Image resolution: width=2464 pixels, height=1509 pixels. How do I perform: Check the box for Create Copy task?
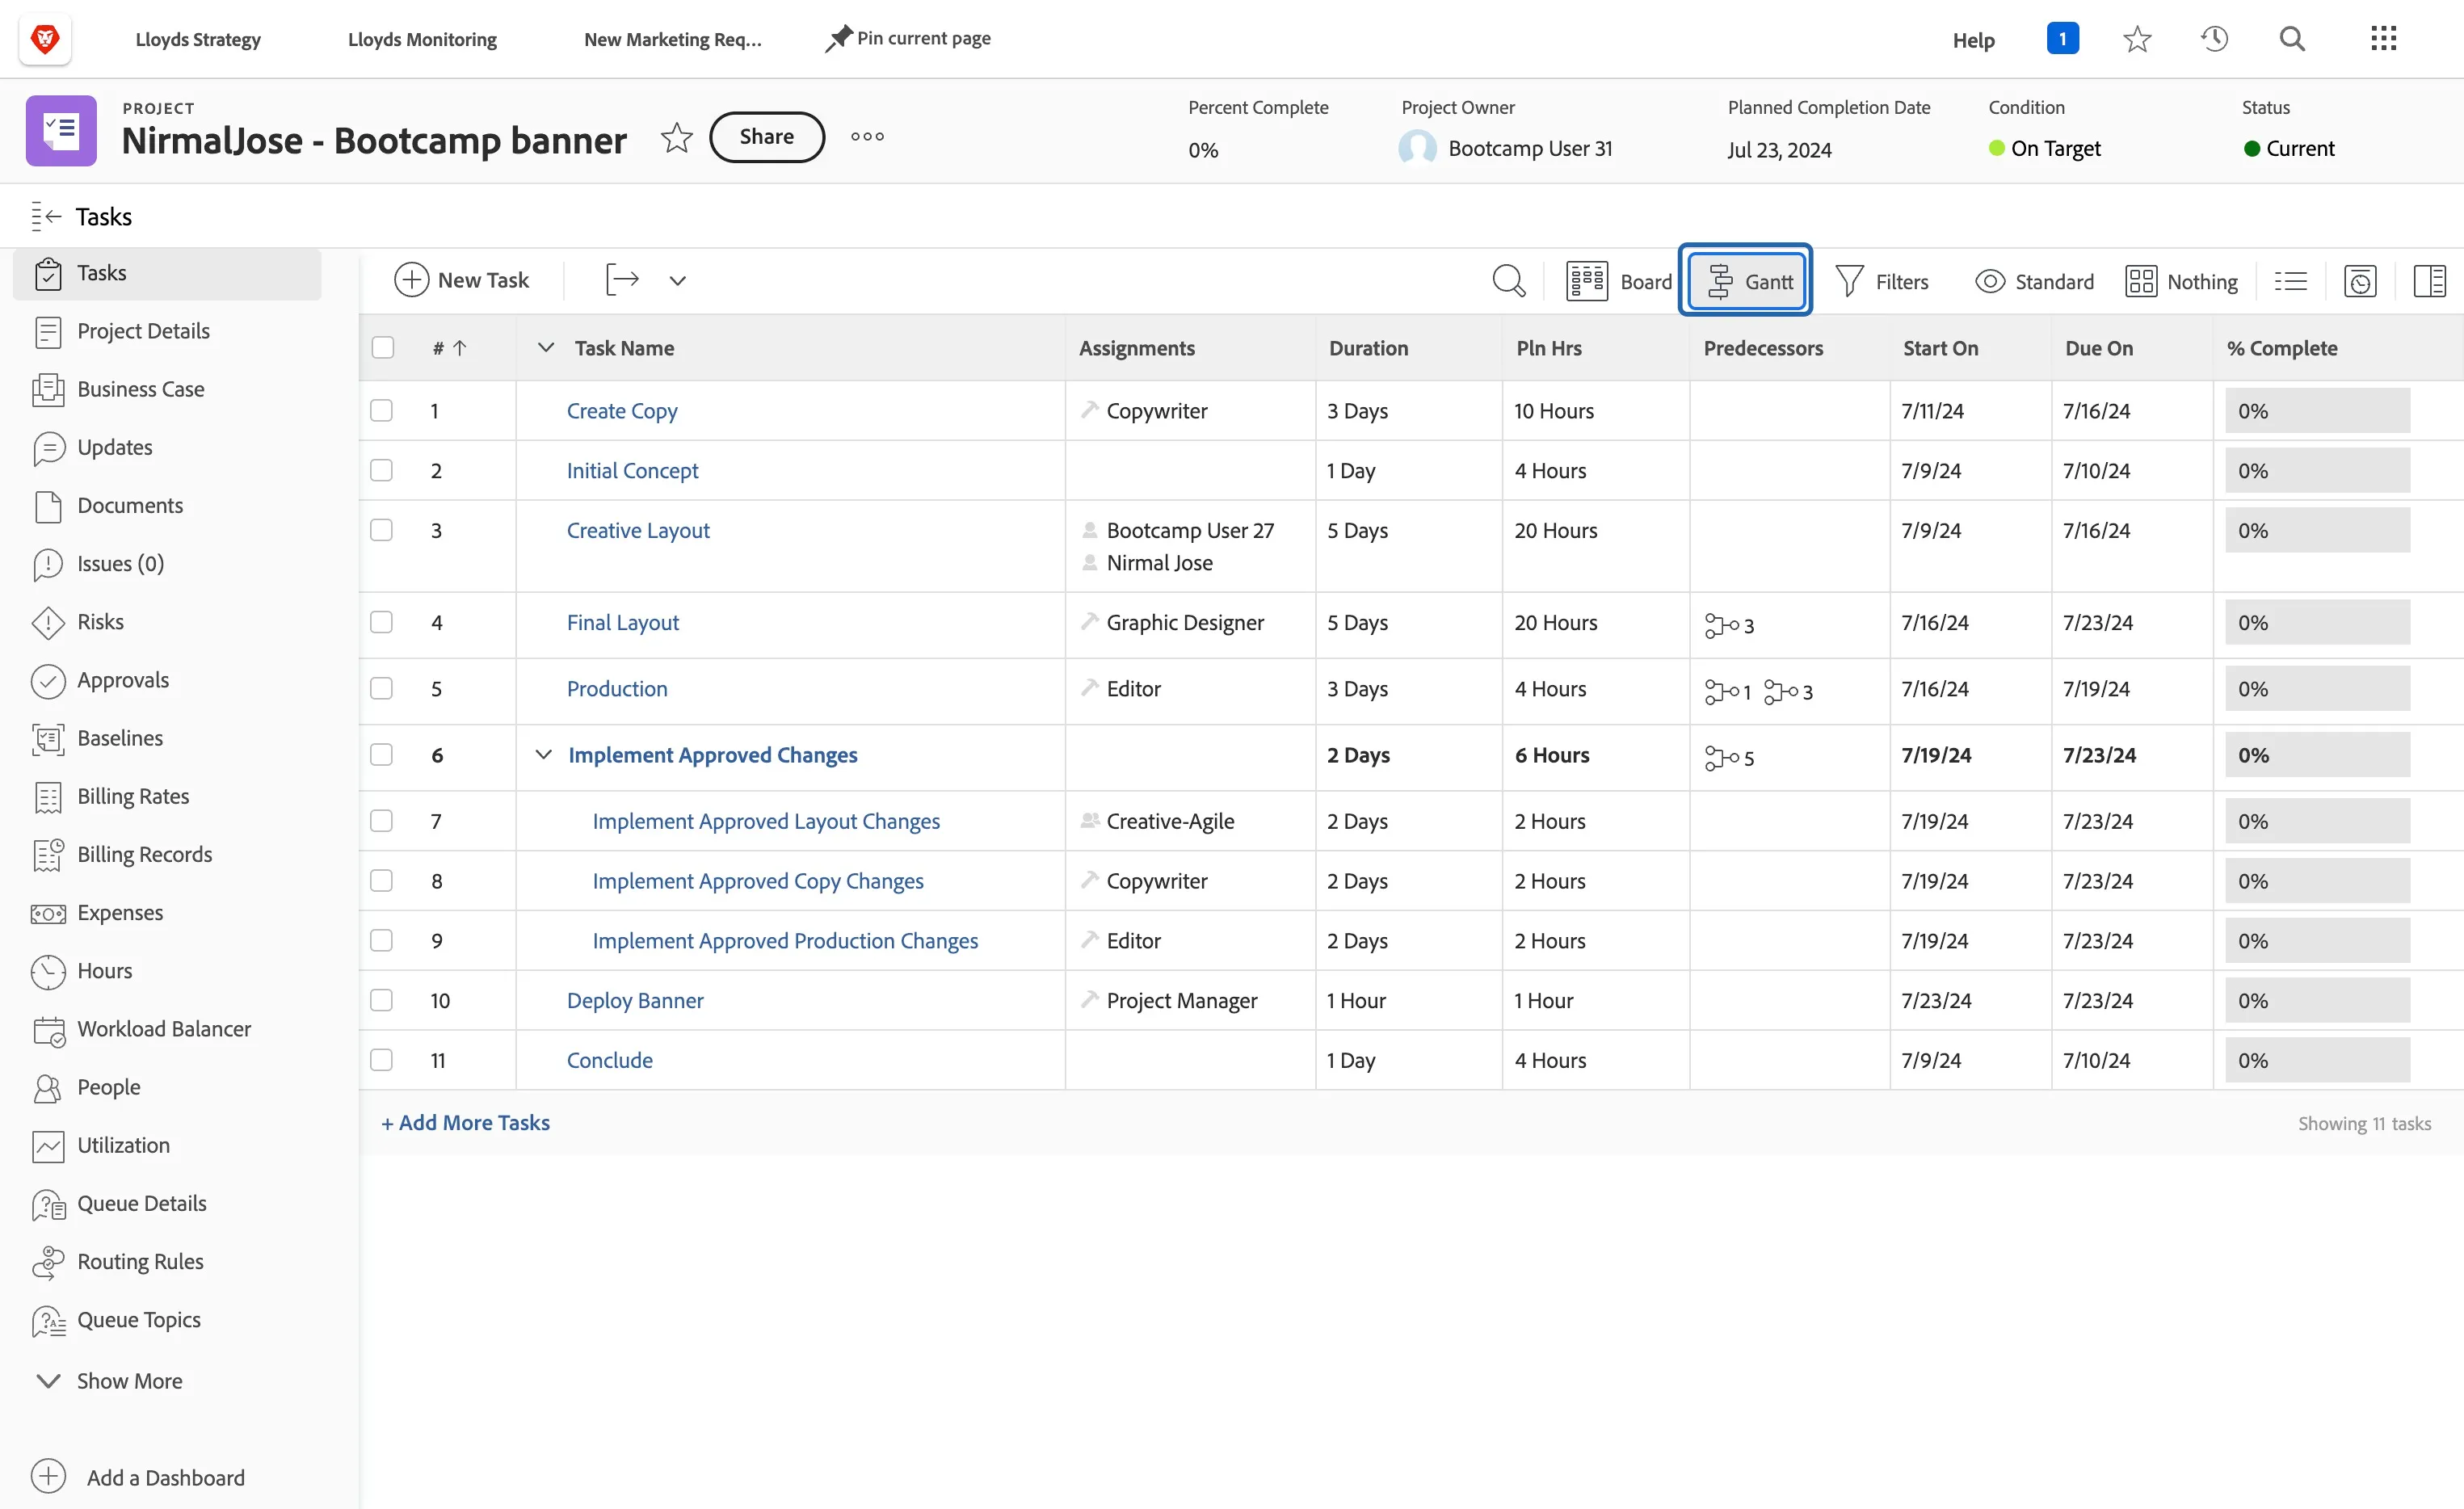click(x=381, y=410)
